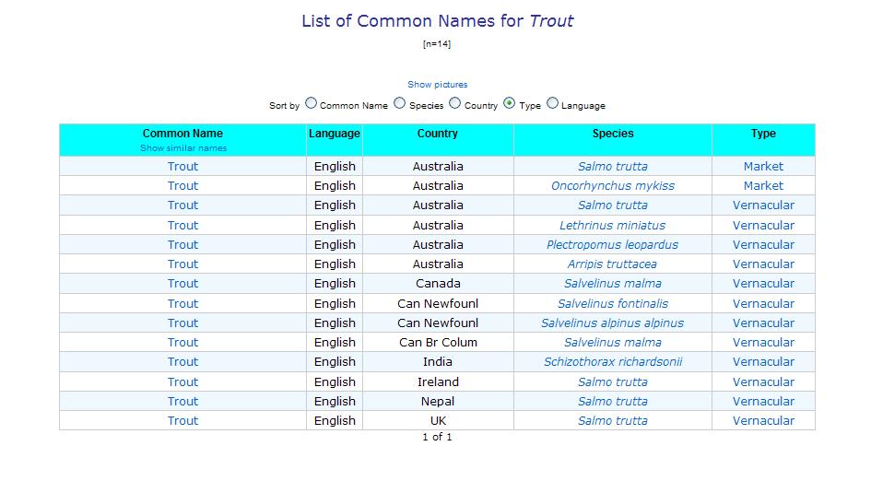Open Salvelinus alpinus alpinus link

(612, 323)
